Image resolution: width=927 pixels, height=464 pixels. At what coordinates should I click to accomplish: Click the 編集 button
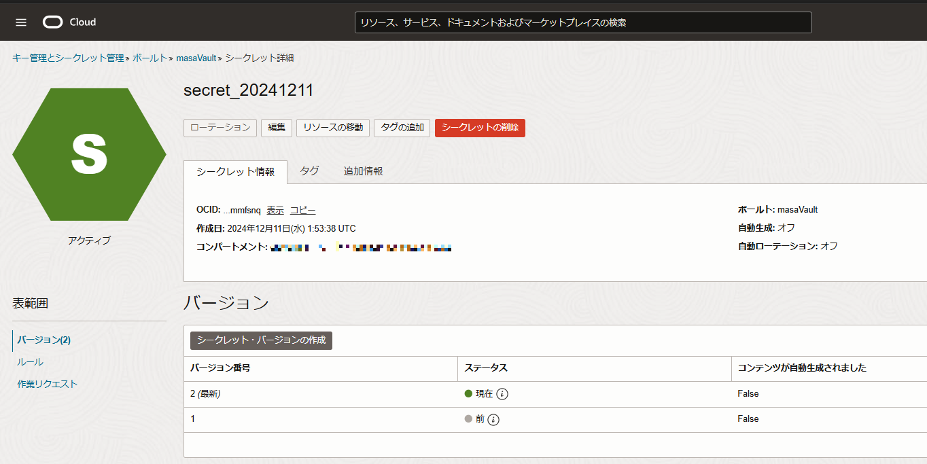pyautogui.click(x=277, y=128)
